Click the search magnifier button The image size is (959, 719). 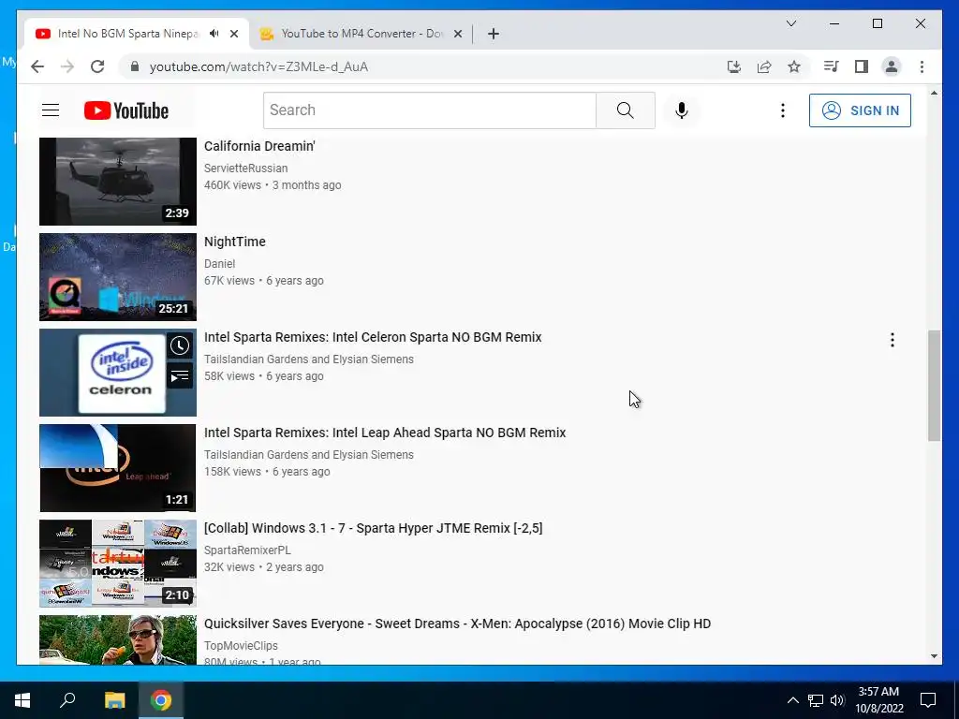tap(625, 110)
